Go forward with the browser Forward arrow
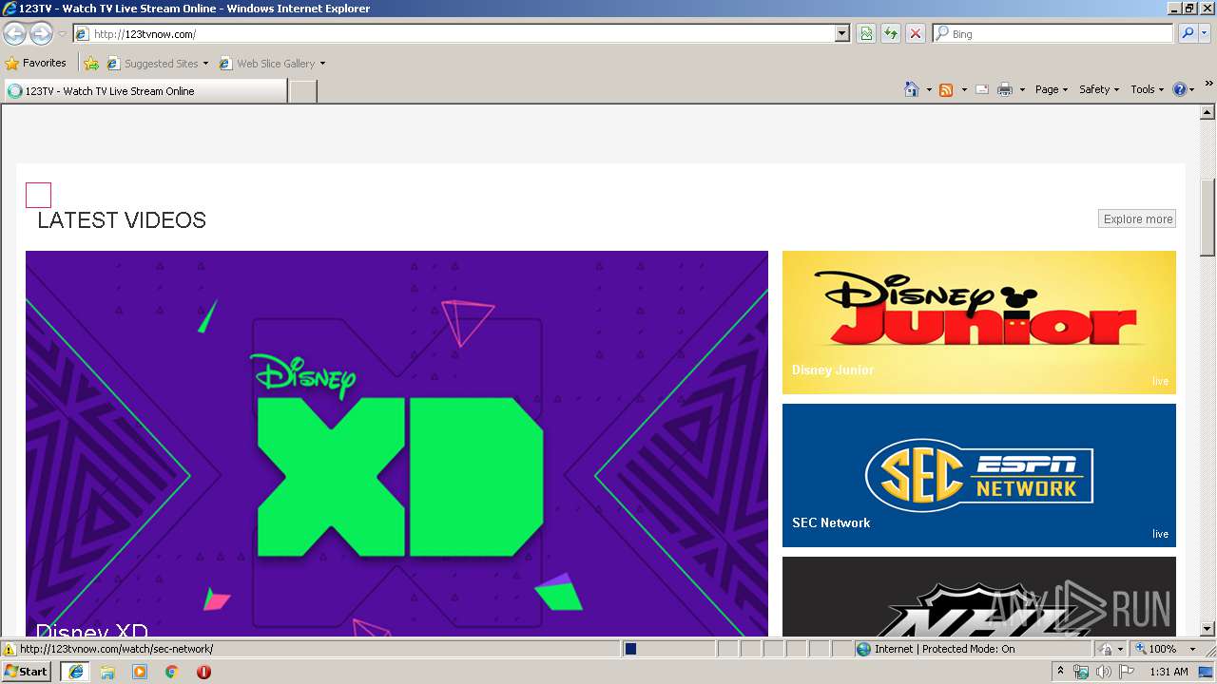The image size is (1217, 684). (x=41, y=34)
